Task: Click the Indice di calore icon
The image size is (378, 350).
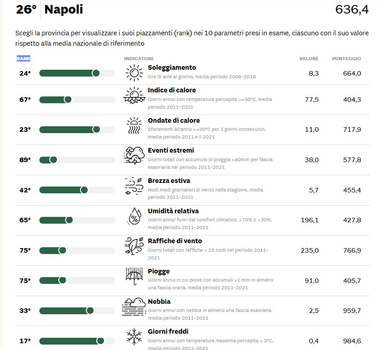Action: click(x=134, y=96)
